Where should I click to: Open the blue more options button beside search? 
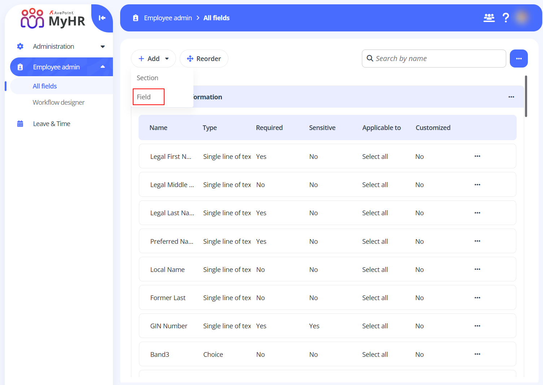coord(519,59)
